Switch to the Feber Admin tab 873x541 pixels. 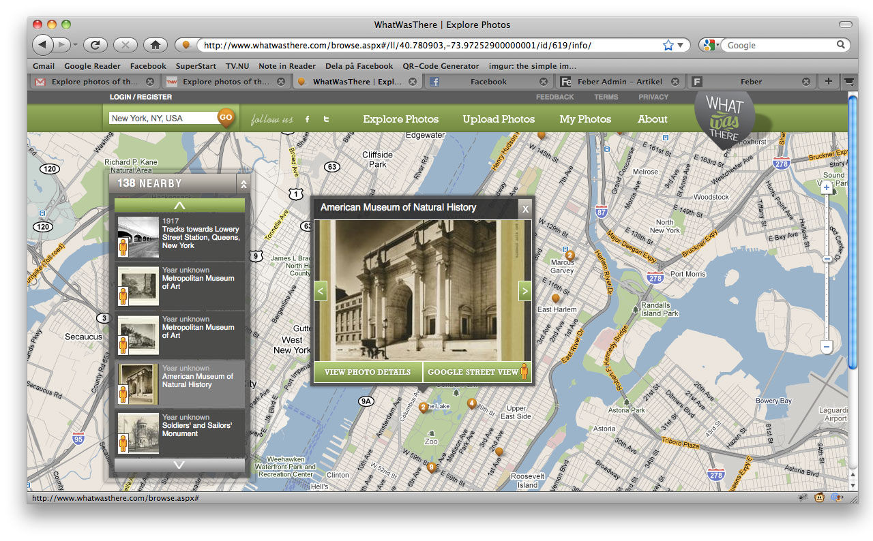click(x=619, y=82)
